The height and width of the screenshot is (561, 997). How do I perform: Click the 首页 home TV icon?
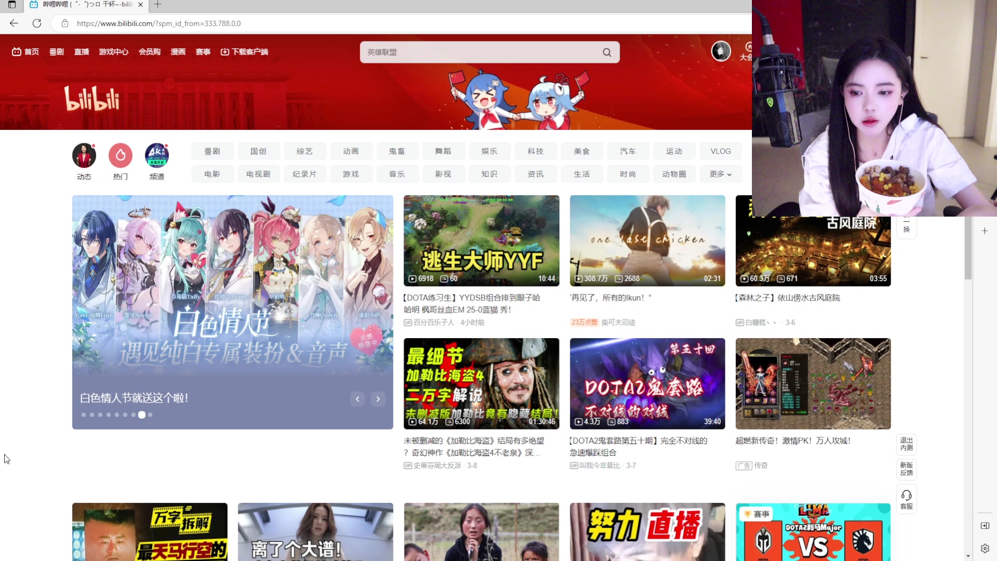click(x=17, y=51)
